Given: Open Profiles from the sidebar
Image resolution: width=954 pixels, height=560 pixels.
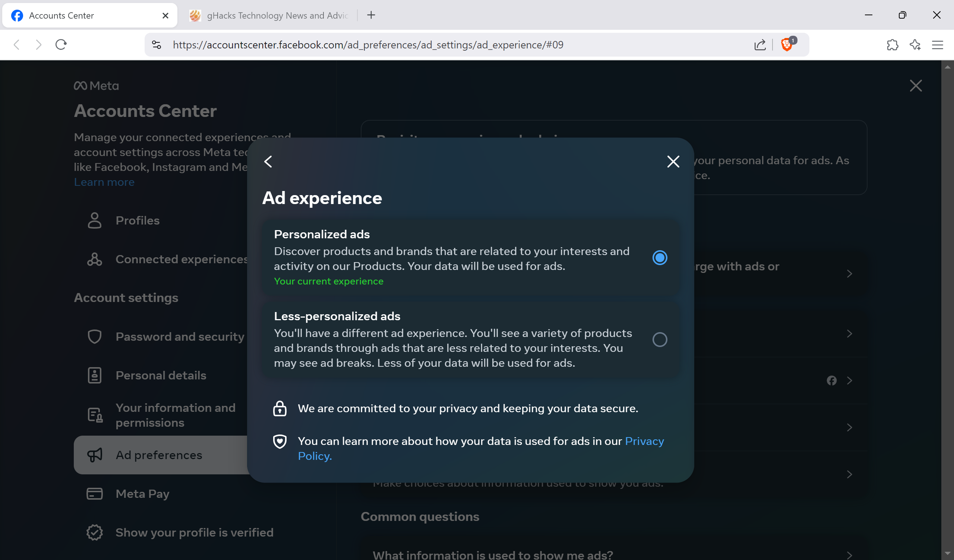Looking at the screenshot, I should click(x=138, y=220).
